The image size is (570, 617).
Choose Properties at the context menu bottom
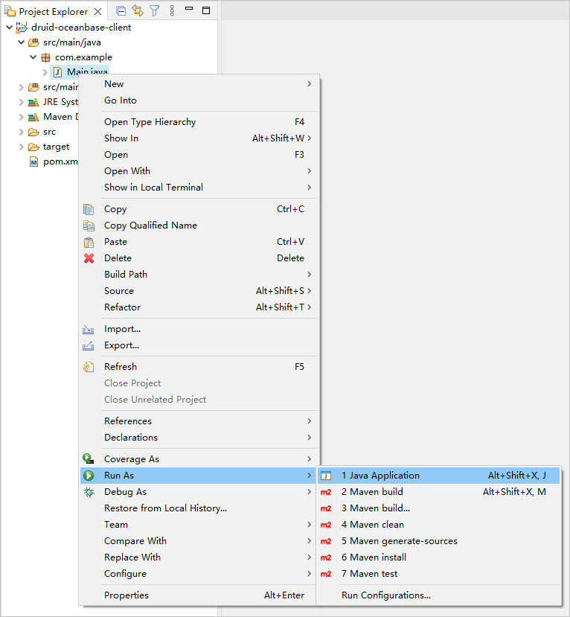pos(127,595)
